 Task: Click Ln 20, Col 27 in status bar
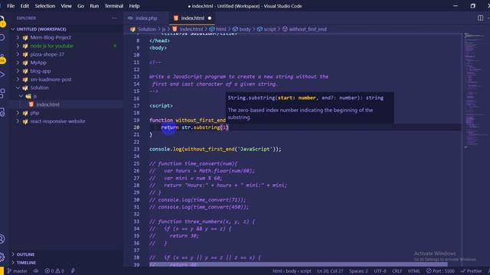(x=330, y=271)
